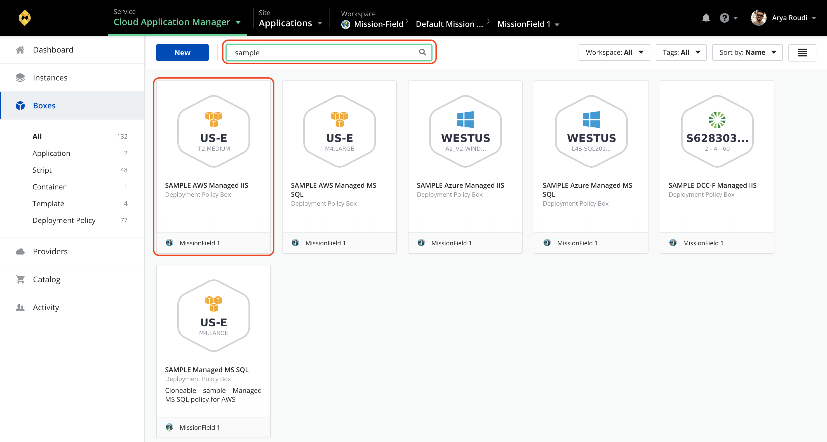
Task: Click Instances stack icon
Action: [x=20, y=78]
